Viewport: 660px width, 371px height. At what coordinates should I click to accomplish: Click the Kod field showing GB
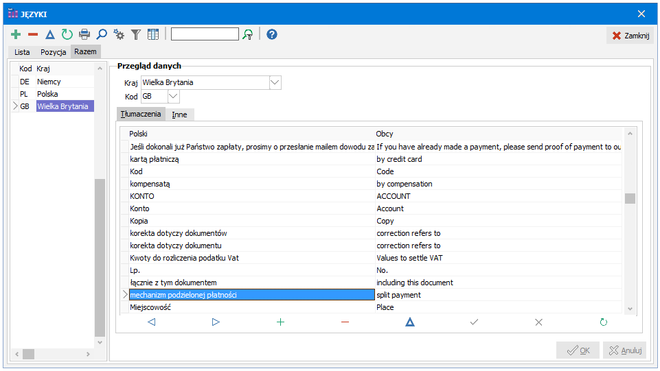coord(154,96)
